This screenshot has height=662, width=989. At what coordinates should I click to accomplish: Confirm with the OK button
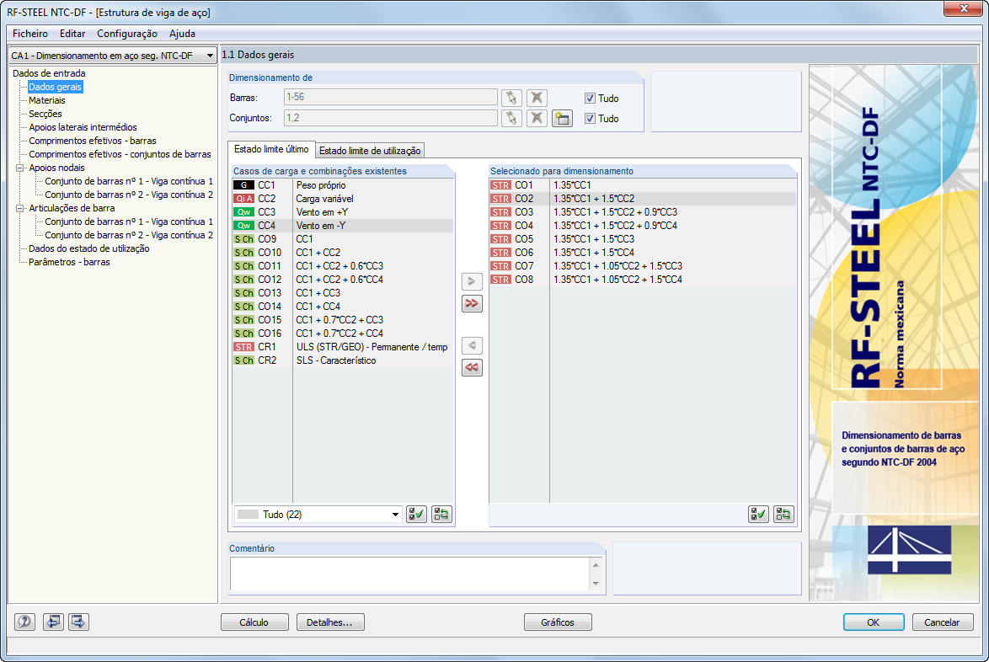pos(873,622)
